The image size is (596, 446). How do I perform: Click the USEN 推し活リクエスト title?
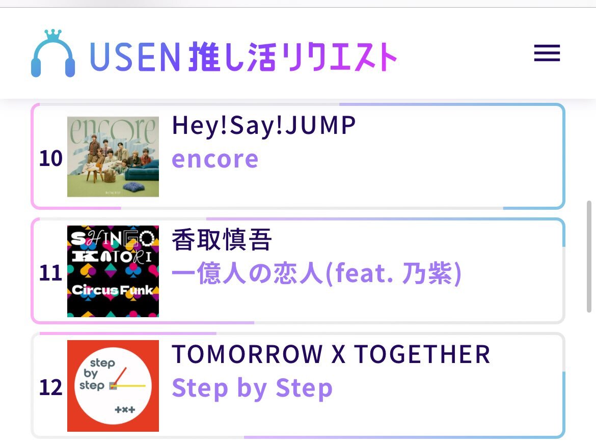coord(243,57)
